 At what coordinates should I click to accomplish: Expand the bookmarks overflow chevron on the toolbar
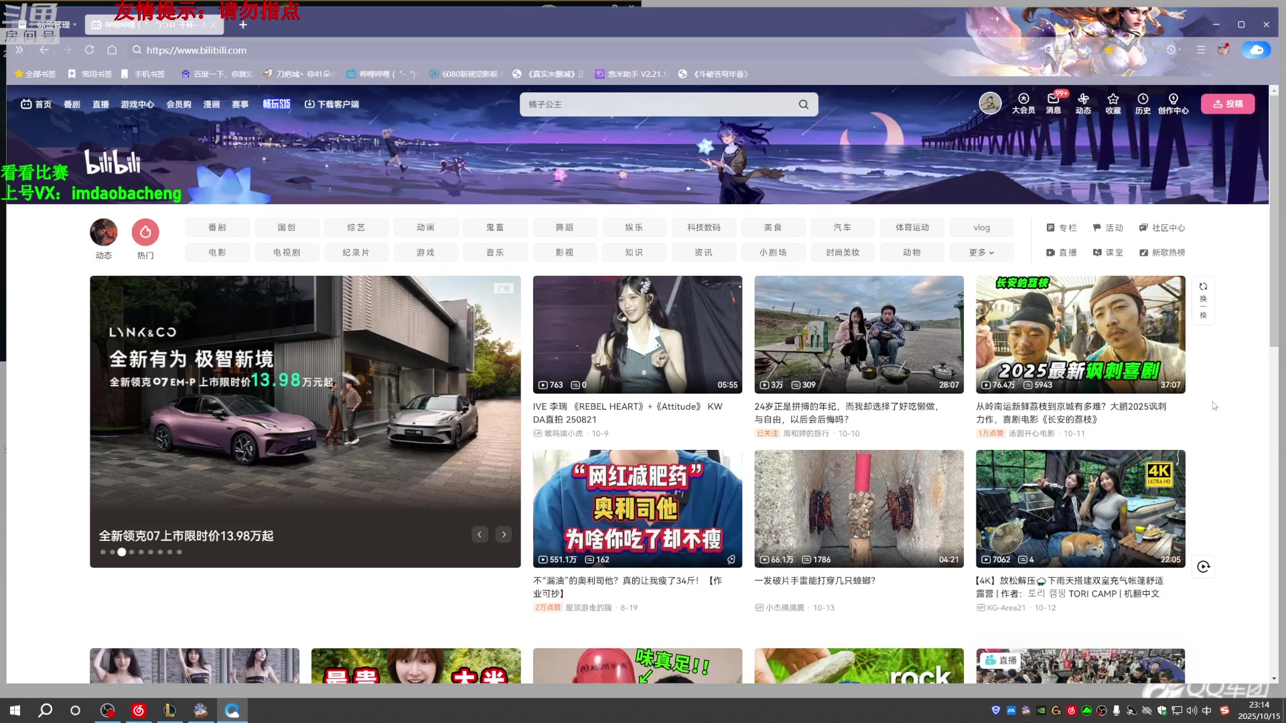[x=18, y=50]
